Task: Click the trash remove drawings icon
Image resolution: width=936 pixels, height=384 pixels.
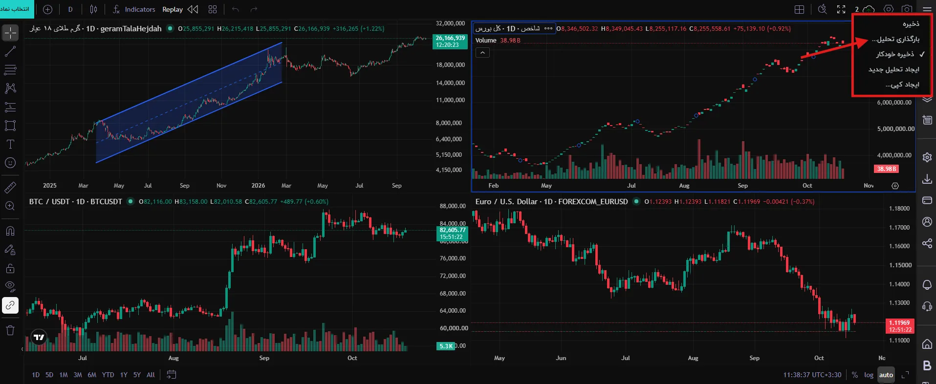Action: click(x=10, y=330)
